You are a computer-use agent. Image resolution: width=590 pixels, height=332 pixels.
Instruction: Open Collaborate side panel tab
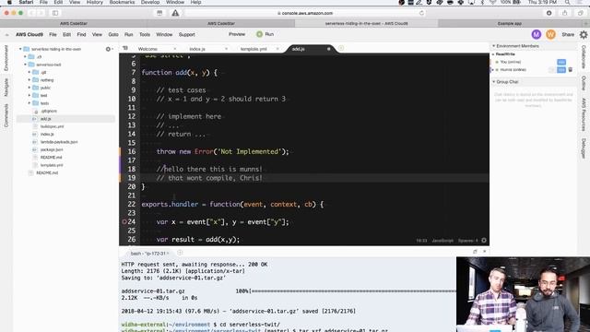[x=584, y=57]
